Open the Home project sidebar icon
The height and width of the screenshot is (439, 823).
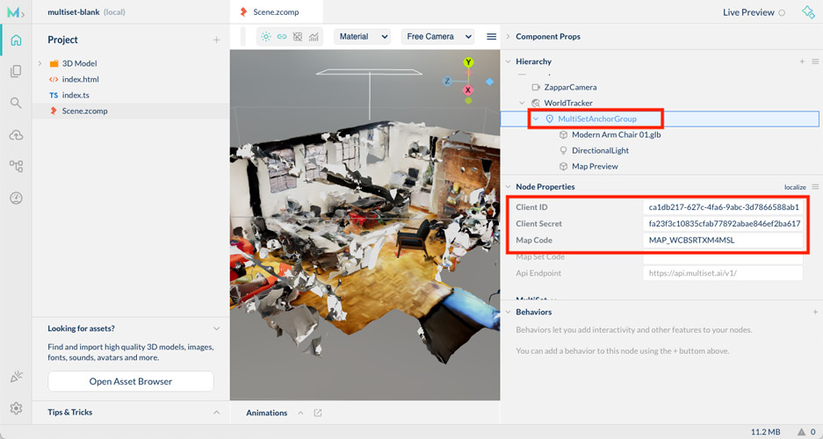pos(16,40)
